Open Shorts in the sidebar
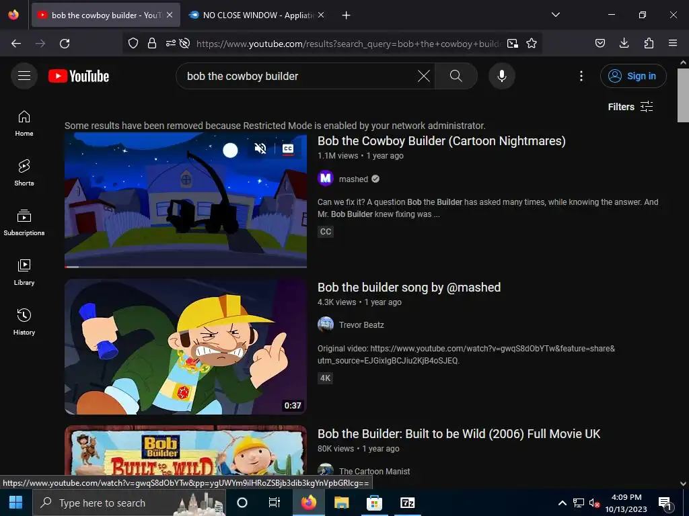Viewport: 689px width, 516px height. [x=24, y=173]
